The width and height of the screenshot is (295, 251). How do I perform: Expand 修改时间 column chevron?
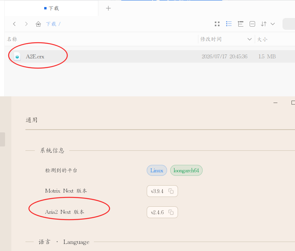pos(250,39)
